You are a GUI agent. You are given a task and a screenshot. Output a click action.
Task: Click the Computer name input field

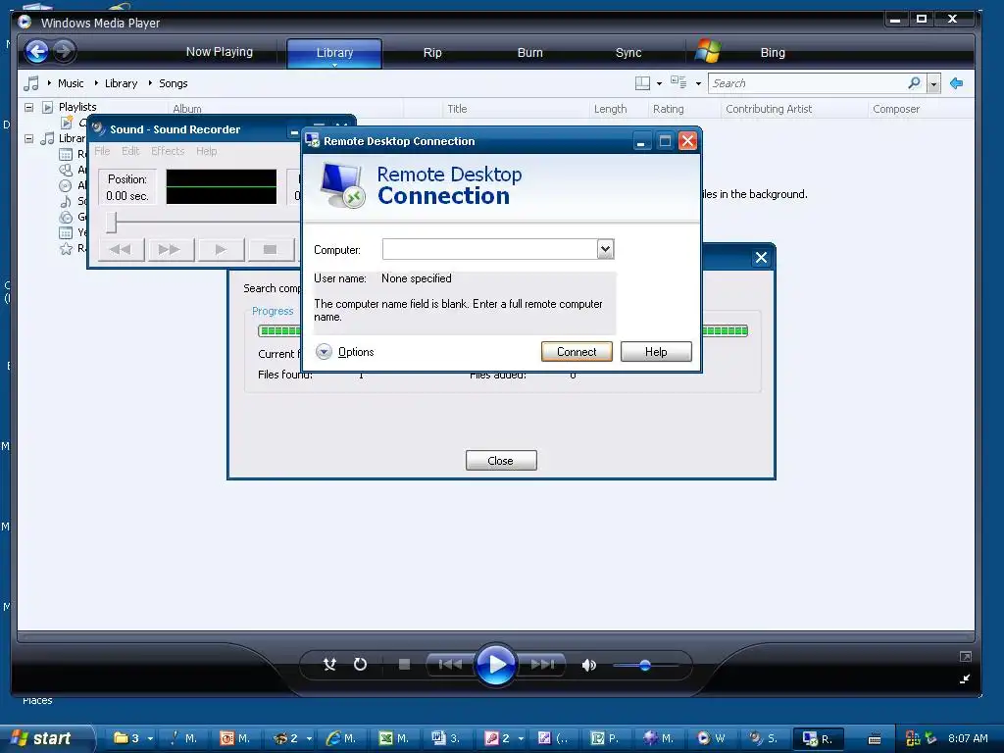tap(490, 249)
